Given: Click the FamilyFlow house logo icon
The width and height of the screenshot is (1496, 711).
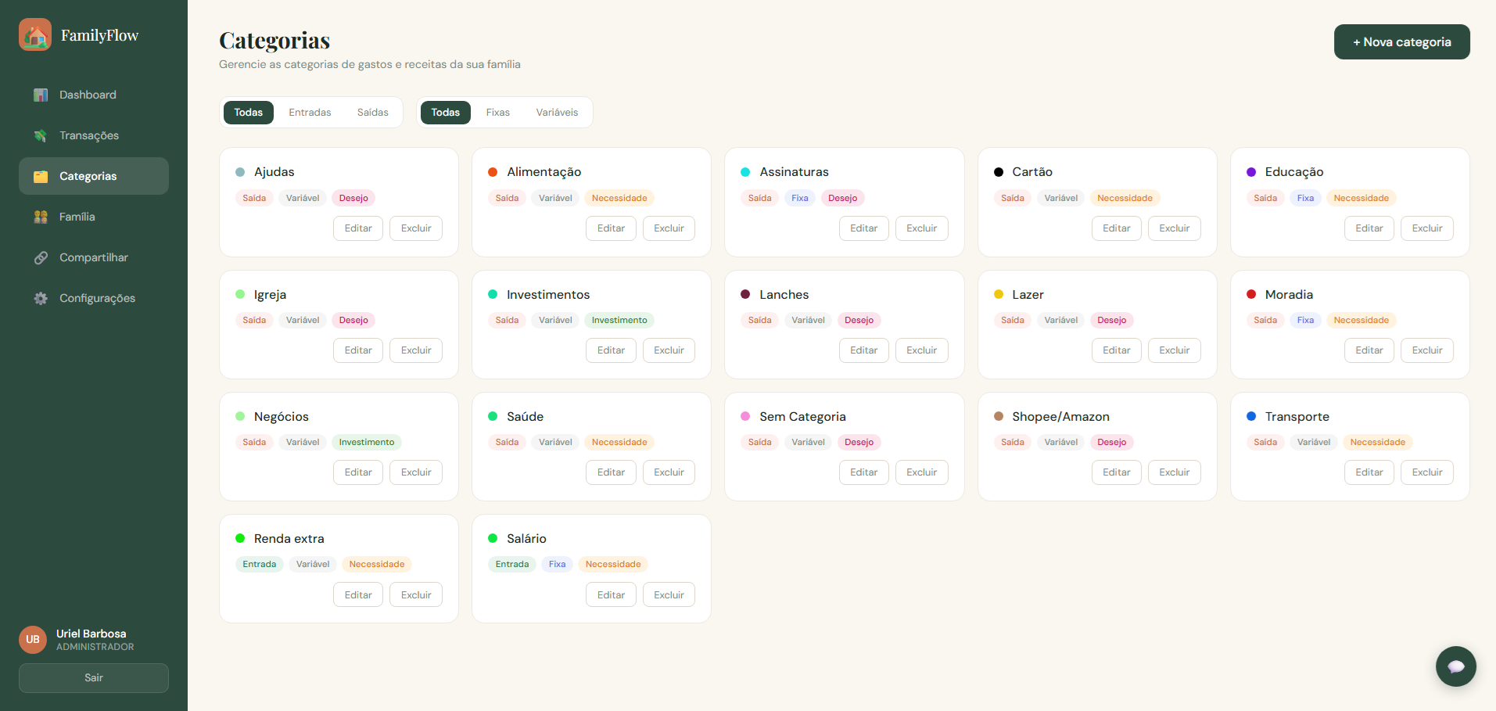Looking at the screenshot, I should (x=35, y=35).
